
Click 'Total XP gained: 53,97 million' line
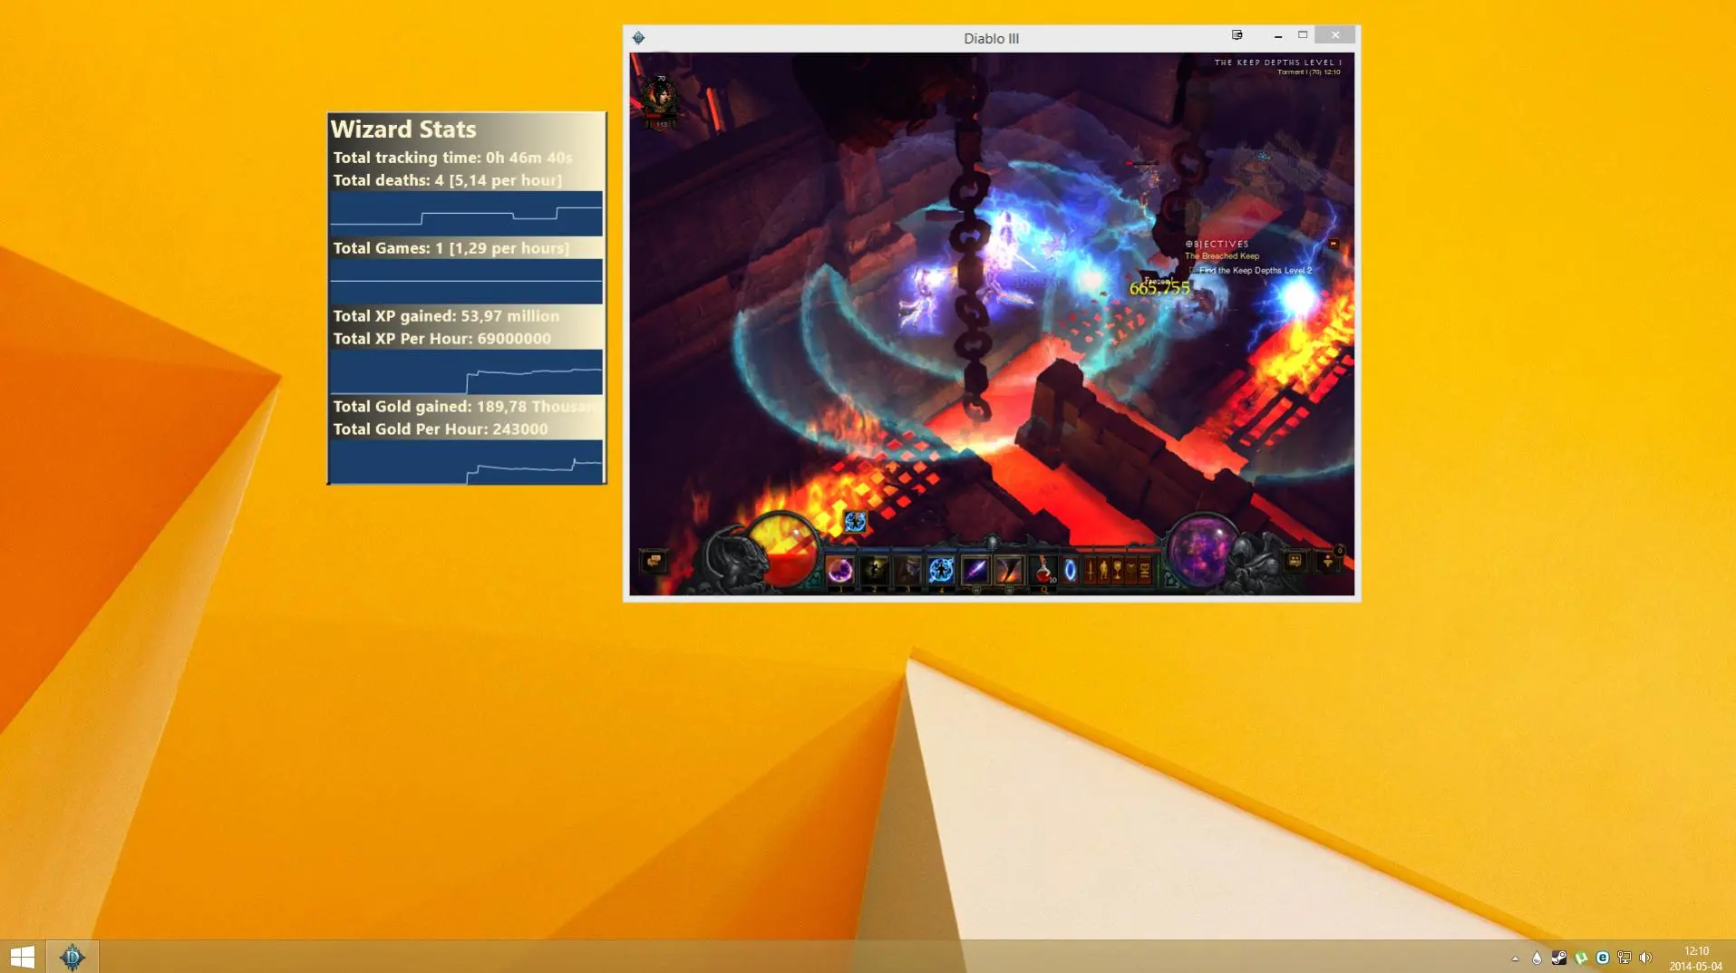point(446,316)
